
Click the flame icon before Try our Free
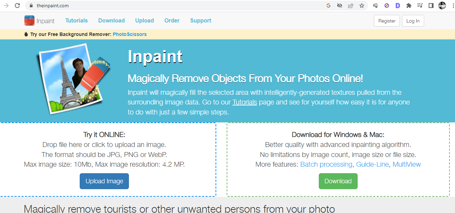(x=26, y=34)
